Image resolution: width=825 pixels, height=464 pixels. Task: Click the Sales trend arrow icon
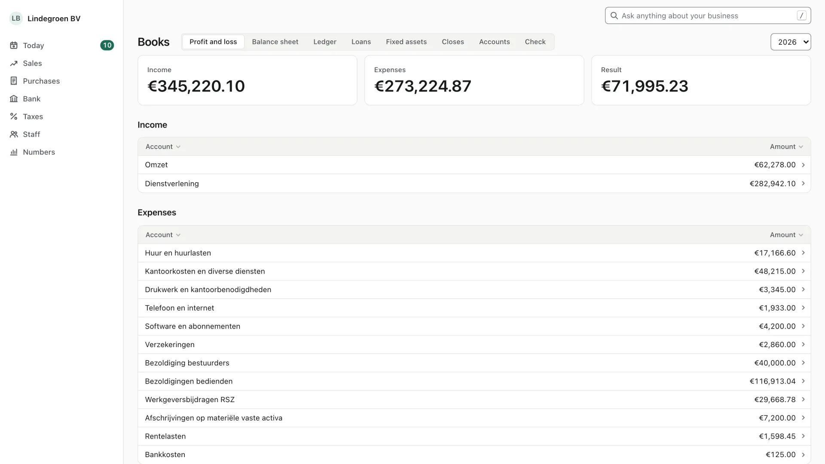pos(14,63)
